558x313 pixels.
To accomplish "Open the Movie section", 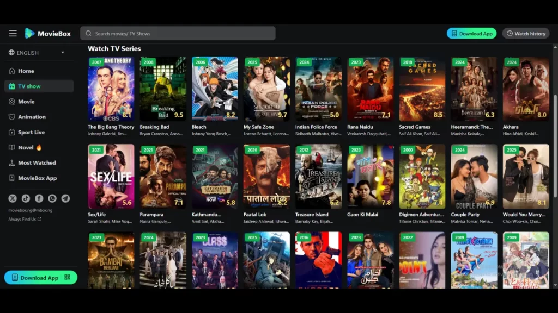I will click(39, 102).
